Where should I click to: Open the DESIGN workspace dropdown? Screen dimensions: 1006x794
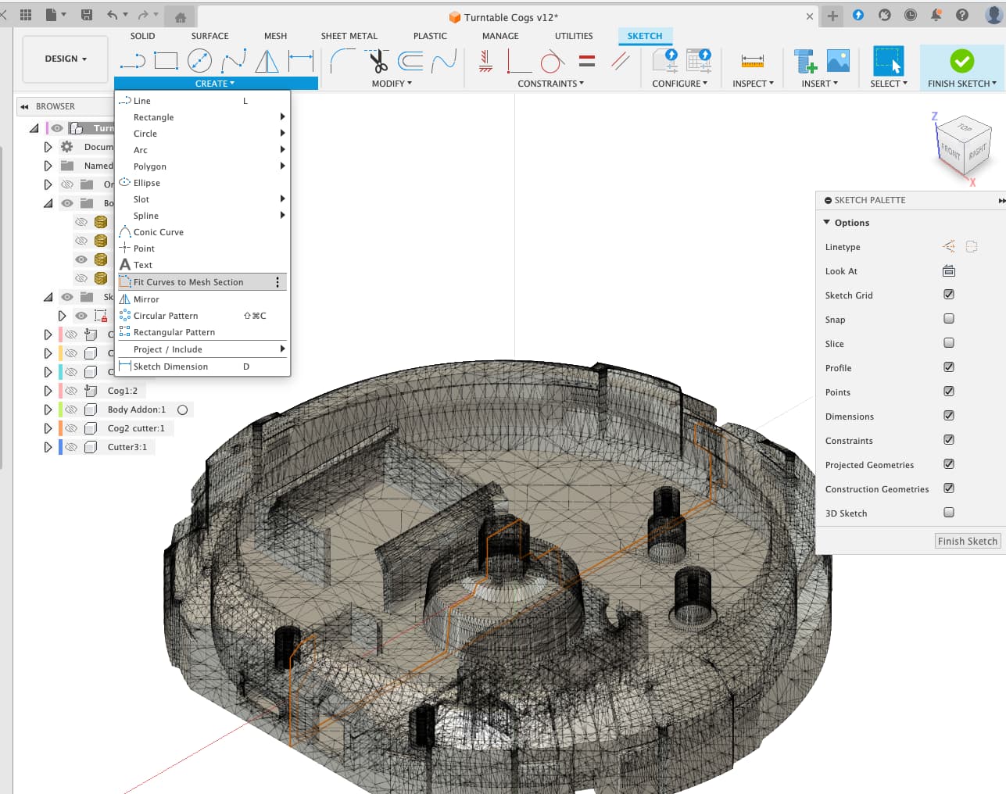65,59
